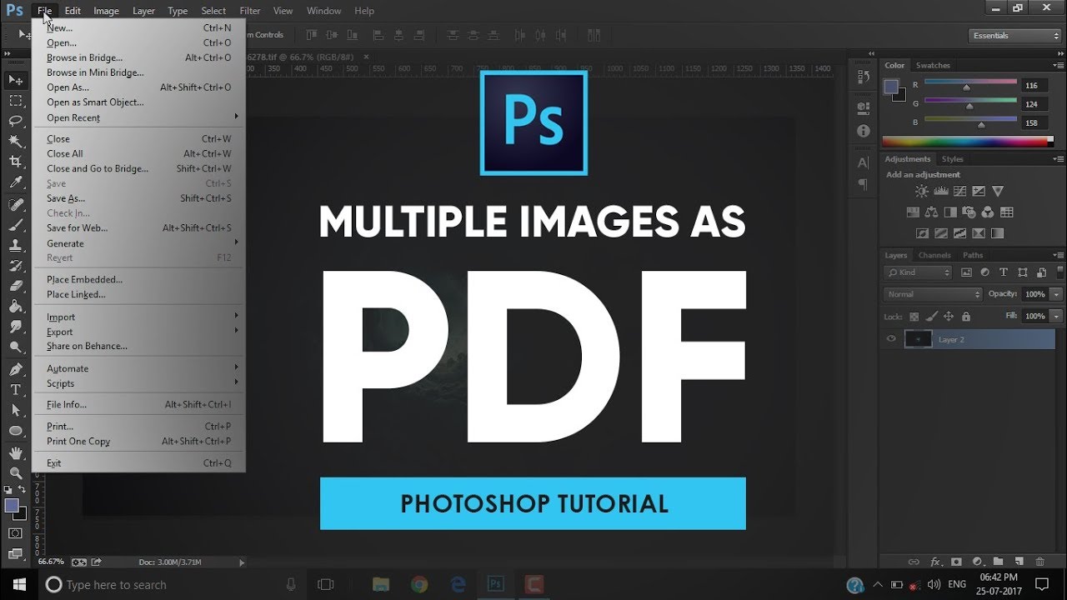Select the Hand tool

point(15,452)
